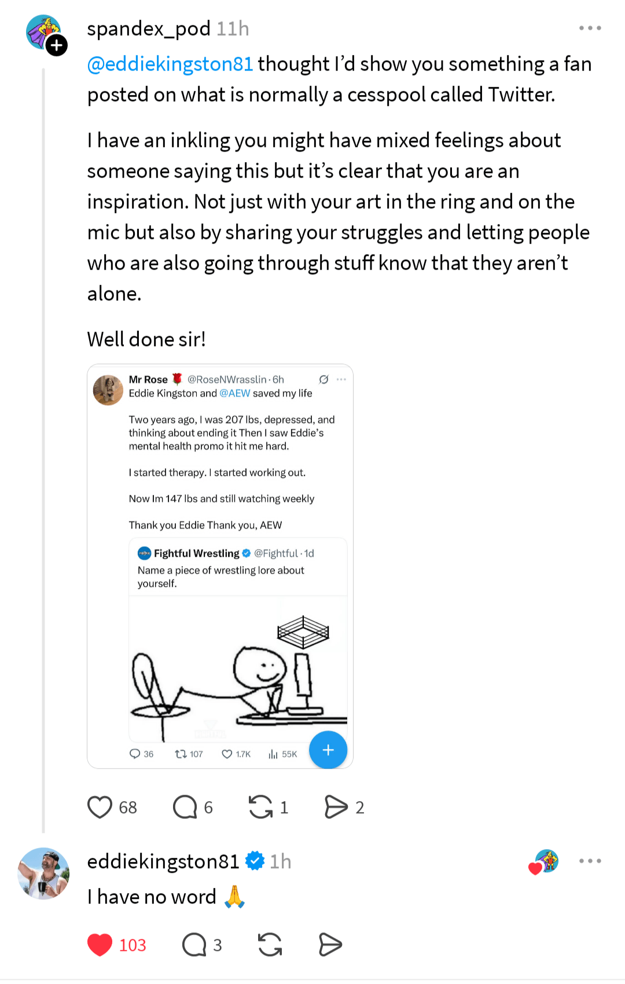Open eddiekingston81 username profile
625x984 pixels.
click(163, 861)
